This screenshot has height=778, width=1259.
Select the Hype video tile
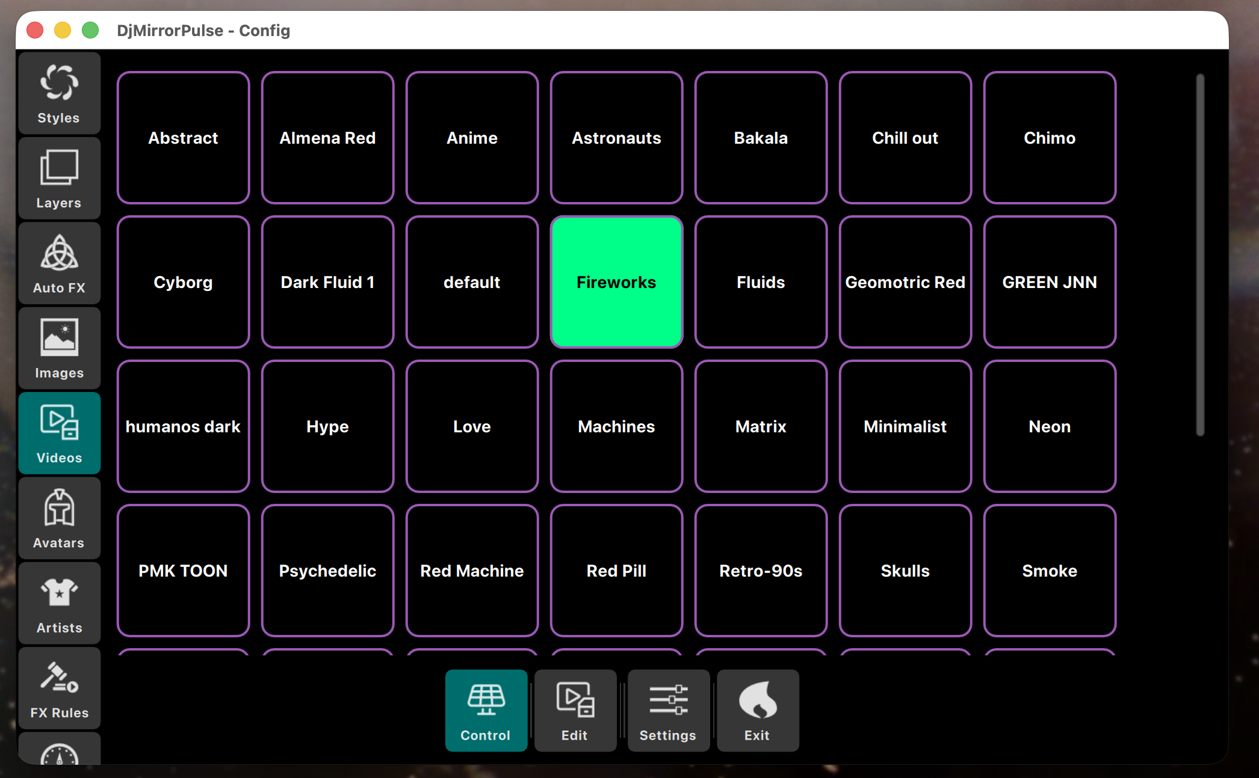click(328, 426)
